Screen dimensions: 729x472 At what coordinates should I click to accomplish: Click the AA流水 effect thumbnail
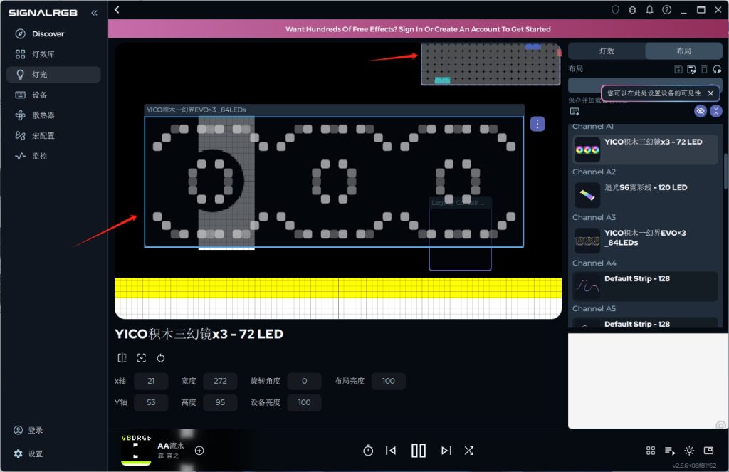[136, 450]
